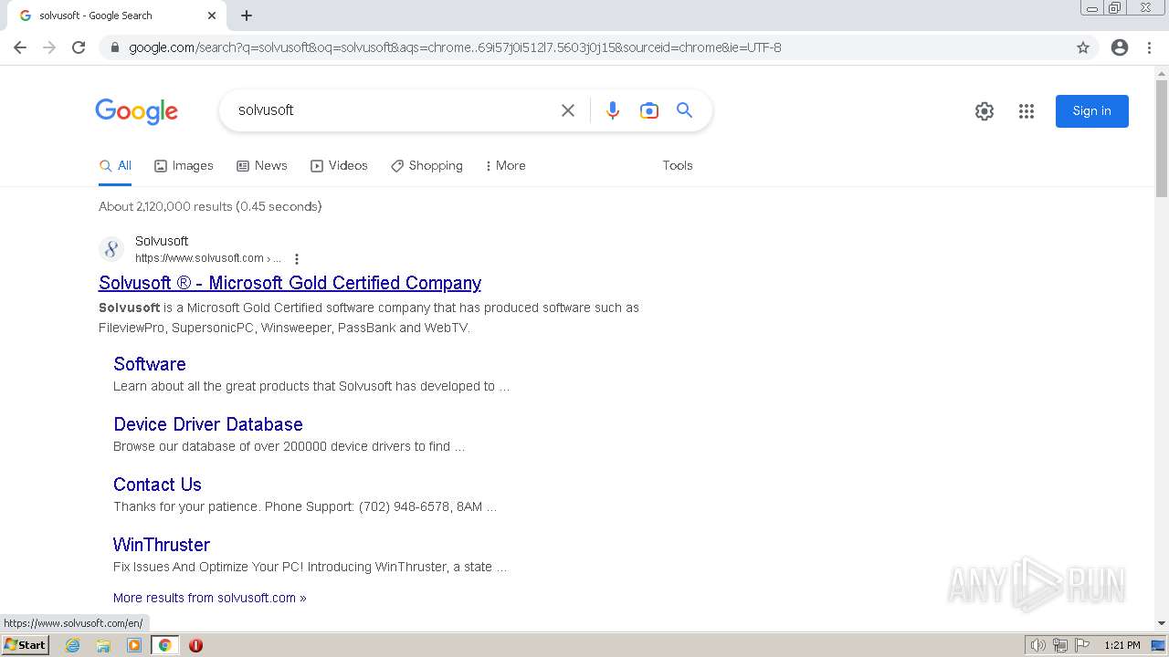Search by image with the camera icon
Screen dimensions: 1169x657
coord(649,110)
